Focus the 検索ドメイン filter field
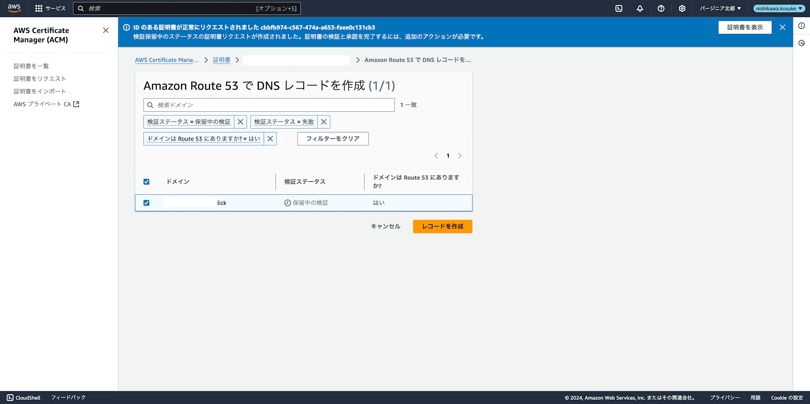The image size is (810, 404). 269,105
